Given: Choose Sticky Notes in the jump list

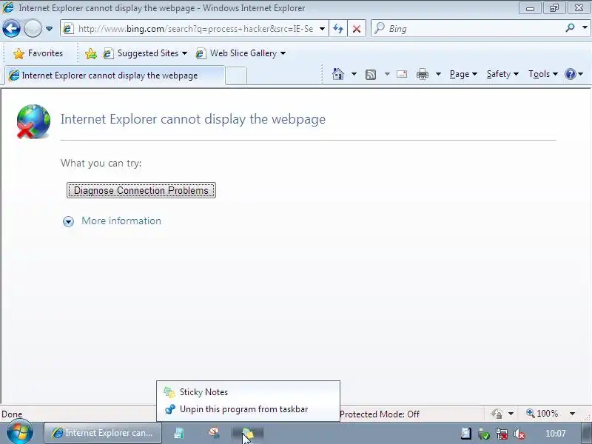Looking at the screenshot, I should [x=248, y=392].
